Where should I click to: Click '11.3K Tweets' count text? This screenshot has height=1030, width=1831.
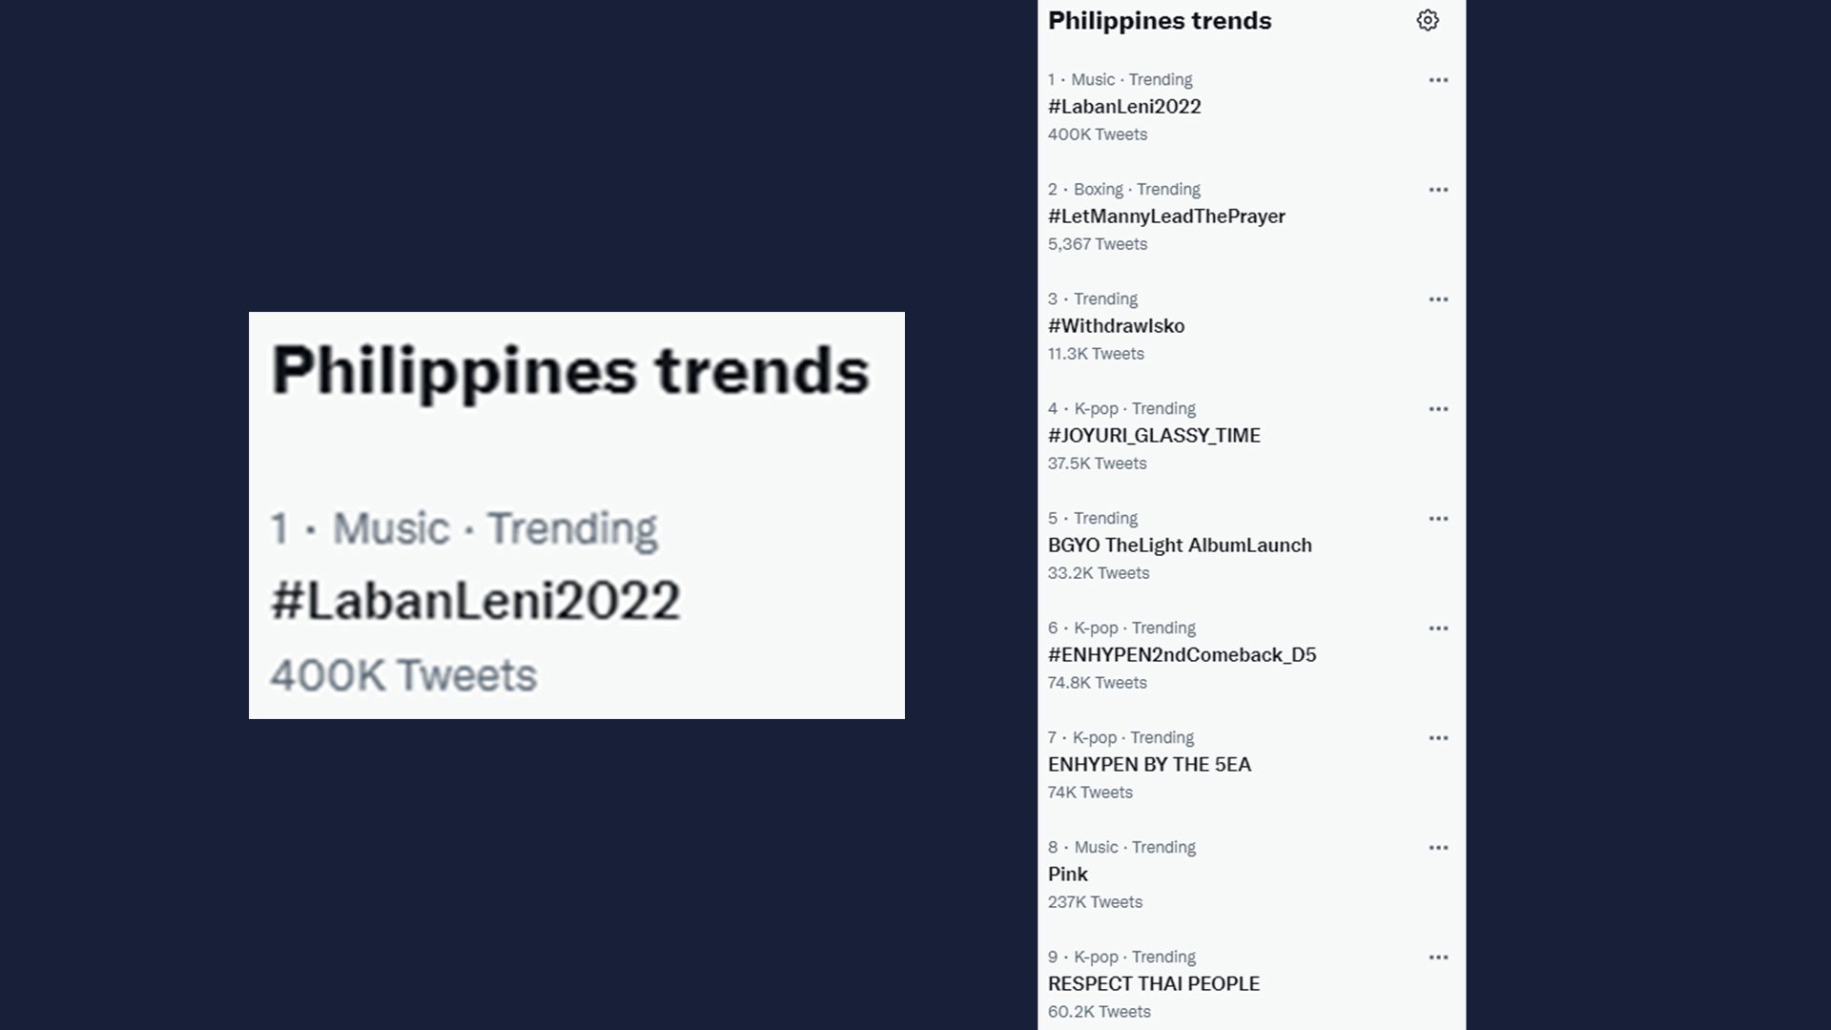tap(1096, 354)
